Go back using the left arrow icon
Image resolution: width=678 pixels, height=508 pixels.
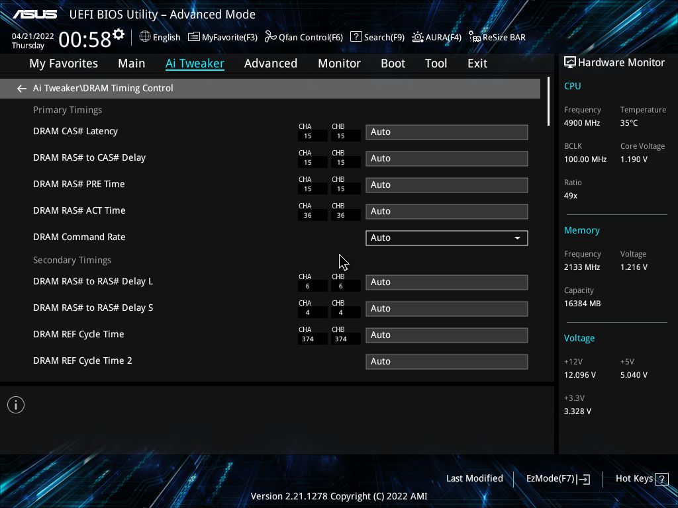click(22, 89)
